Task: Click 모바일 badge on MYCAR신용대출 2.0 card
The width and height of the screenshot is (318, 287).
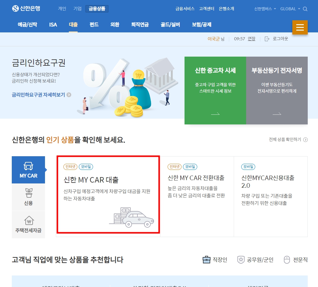Action: tap(248, 167)
